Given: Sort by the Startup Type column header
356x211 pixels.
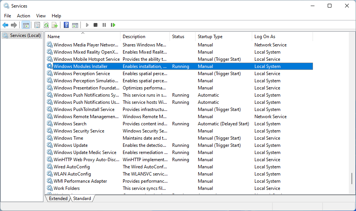Looking at the screenshot, I should coord(223,37).
